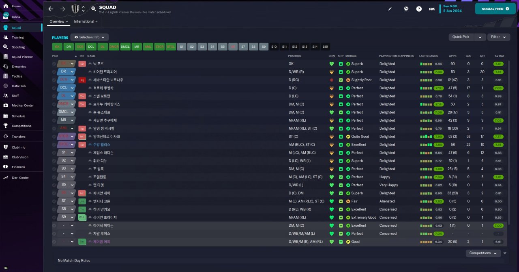Click the red Inj status badge

[82, 80]
